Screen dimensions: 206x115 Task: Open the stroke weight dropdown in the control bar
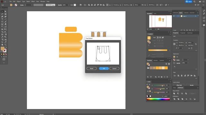pos(32,5)
